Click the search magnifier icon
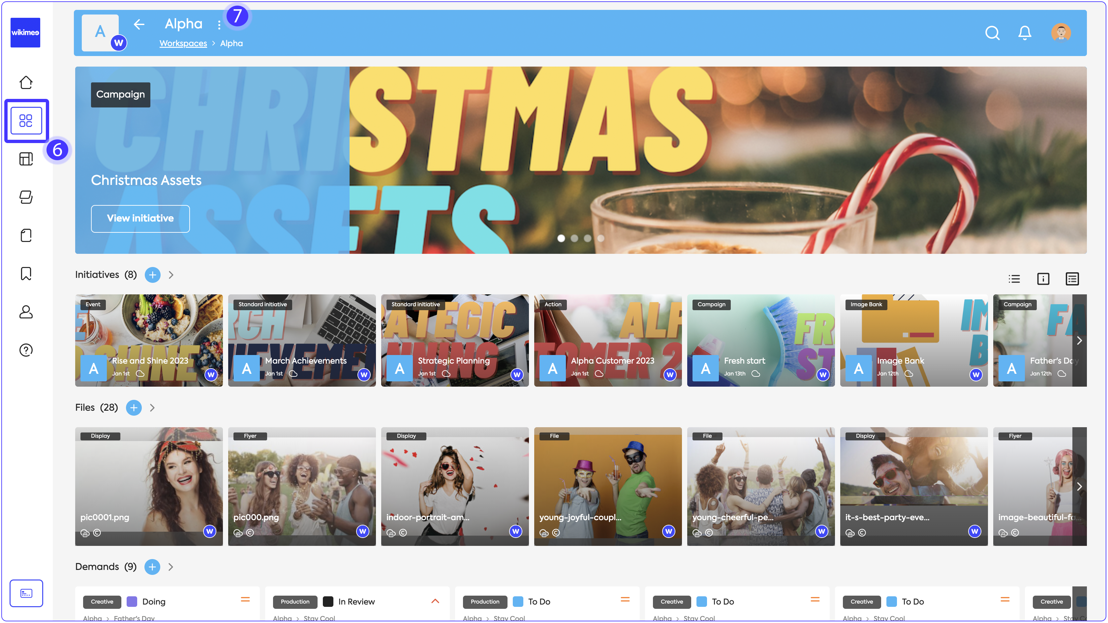This screenshot has height=623, width=1108. pyautogui.click(x=992, y=33)
